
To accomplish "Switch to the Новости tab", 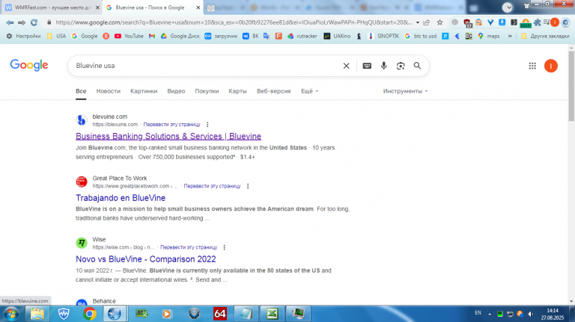I will click(108, 91).
